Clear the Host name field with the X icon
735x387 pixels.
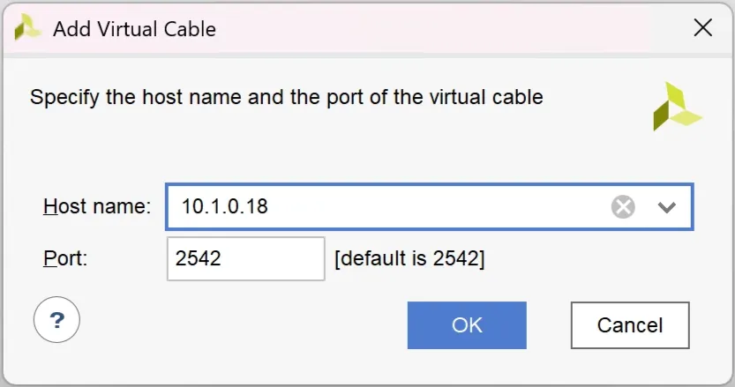point(623,207)
